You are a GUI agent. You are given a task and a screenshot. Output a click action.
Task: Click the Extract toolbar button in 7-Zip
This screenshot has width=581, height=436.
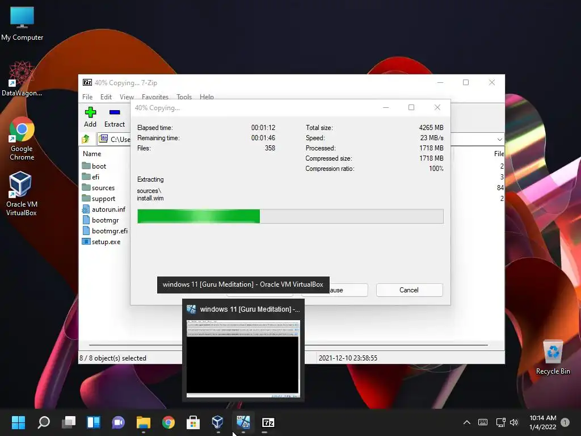click(x=115, y=117)
